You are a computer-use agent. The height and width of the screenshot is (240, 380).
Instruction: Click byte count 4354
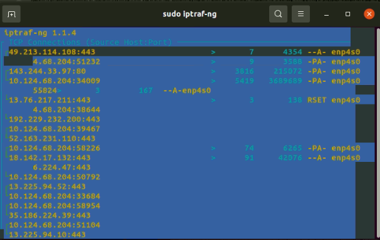(x=293, y=52)
